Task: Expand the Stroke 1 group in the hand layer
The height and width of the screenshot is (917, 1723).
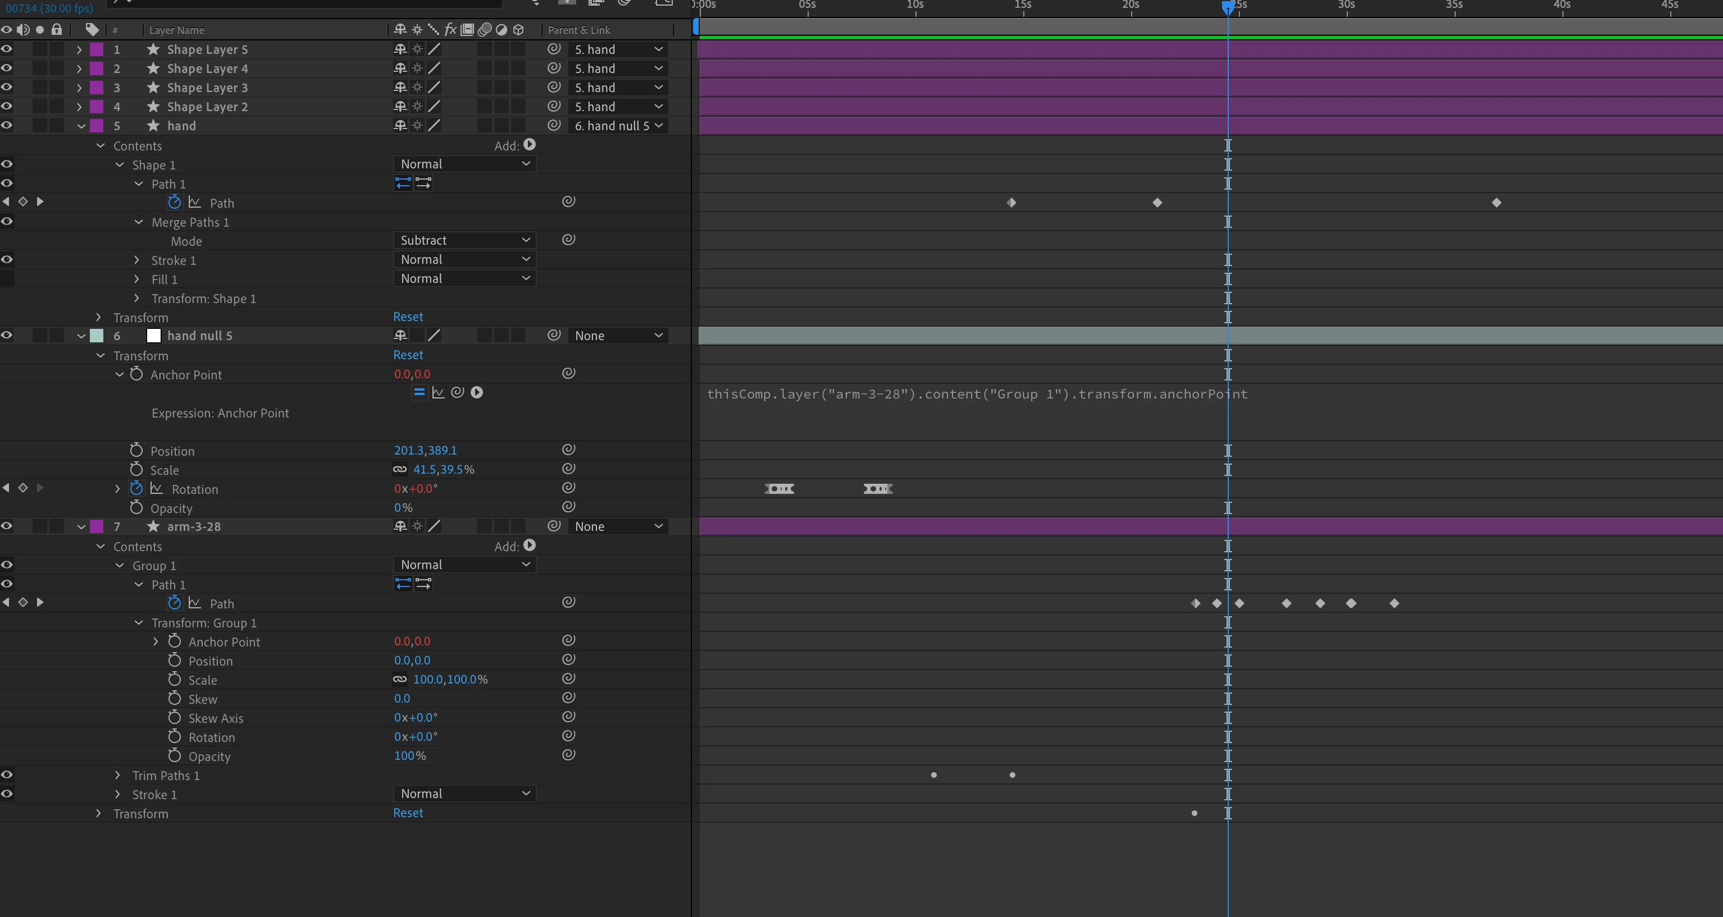Action: click(x=137, y=260)
